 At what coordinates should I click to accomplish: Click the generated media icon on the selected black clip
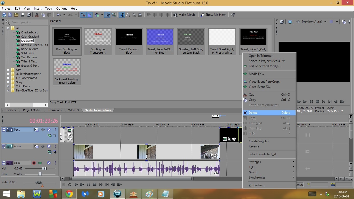(225, 139)
